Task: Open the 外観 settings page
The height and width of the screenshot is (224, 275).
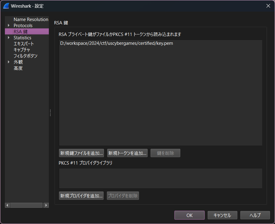Action: 18,62
